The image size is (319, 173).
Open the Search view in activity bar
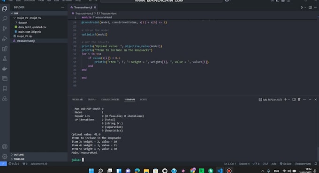point(5,19)
